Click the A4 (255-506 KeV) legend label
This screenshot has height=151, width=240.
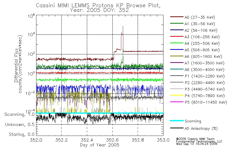(x=202, y=44)
